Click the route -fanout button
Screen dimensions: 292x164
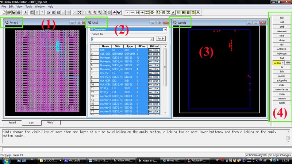pyautogui.click(x=281, y=89)
